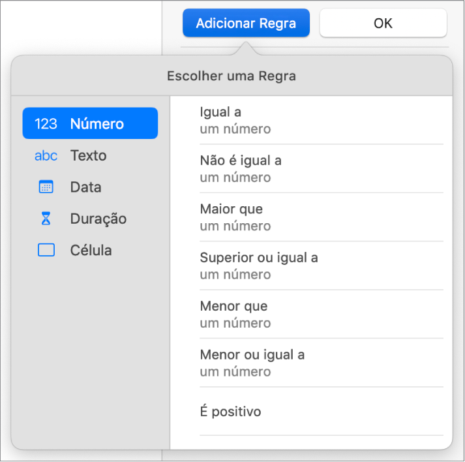Click the rectangle icon beside Célula

click(x=46, y=250)
